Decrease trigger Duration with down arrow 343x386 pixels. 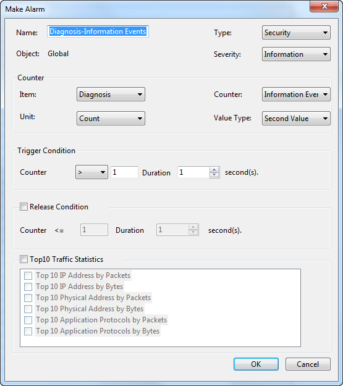214,175
